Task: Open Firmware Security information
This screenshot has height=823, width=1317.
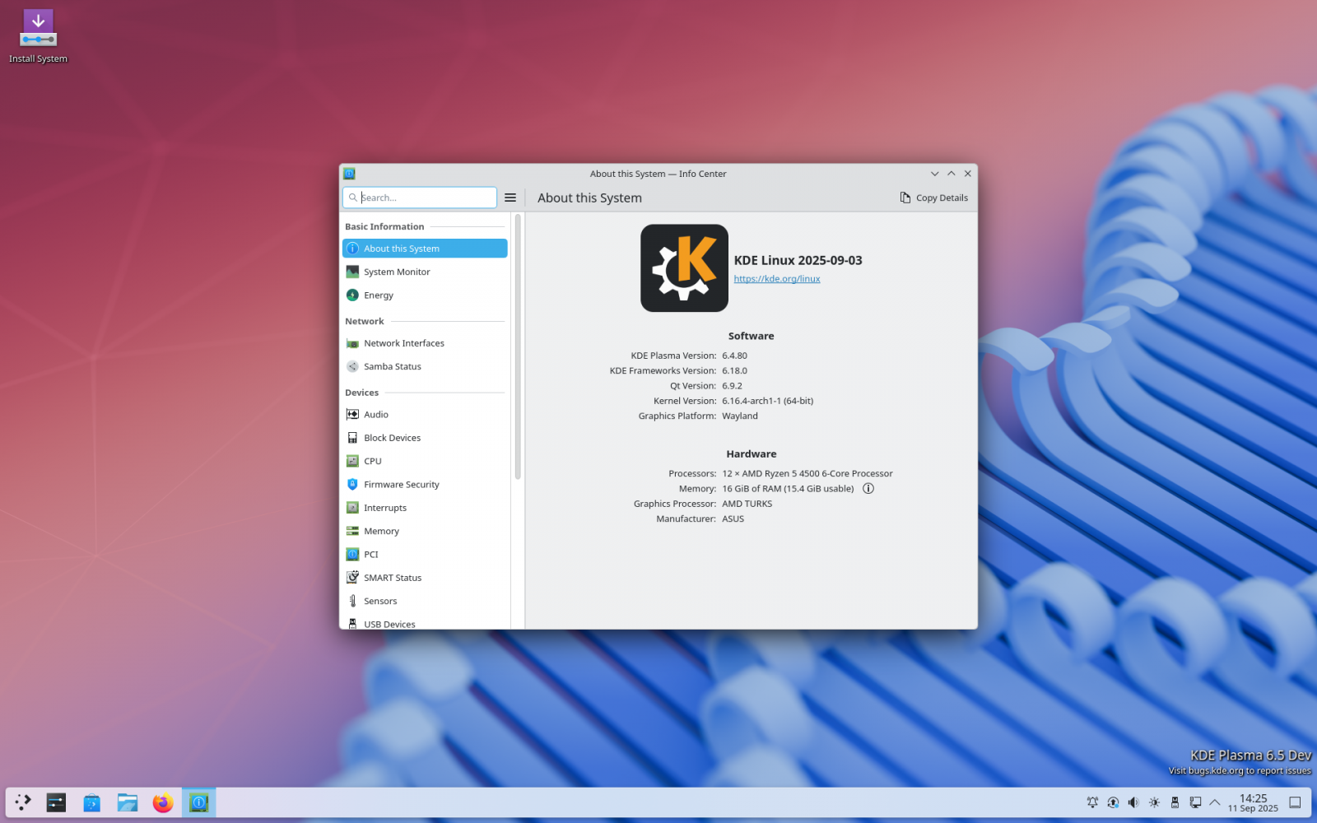Action: tap(401, 484)
